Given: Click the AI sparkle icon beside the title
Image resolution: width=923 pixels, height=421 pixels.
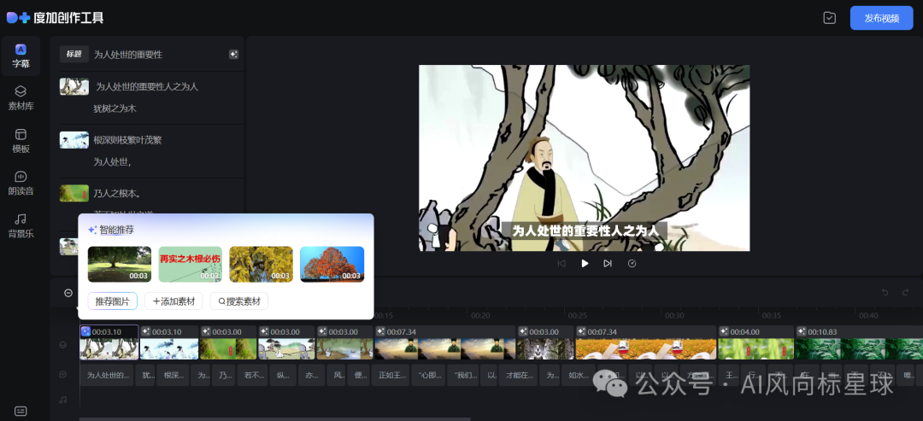Looking at the screenshot, I should click(x=233, y=55).
